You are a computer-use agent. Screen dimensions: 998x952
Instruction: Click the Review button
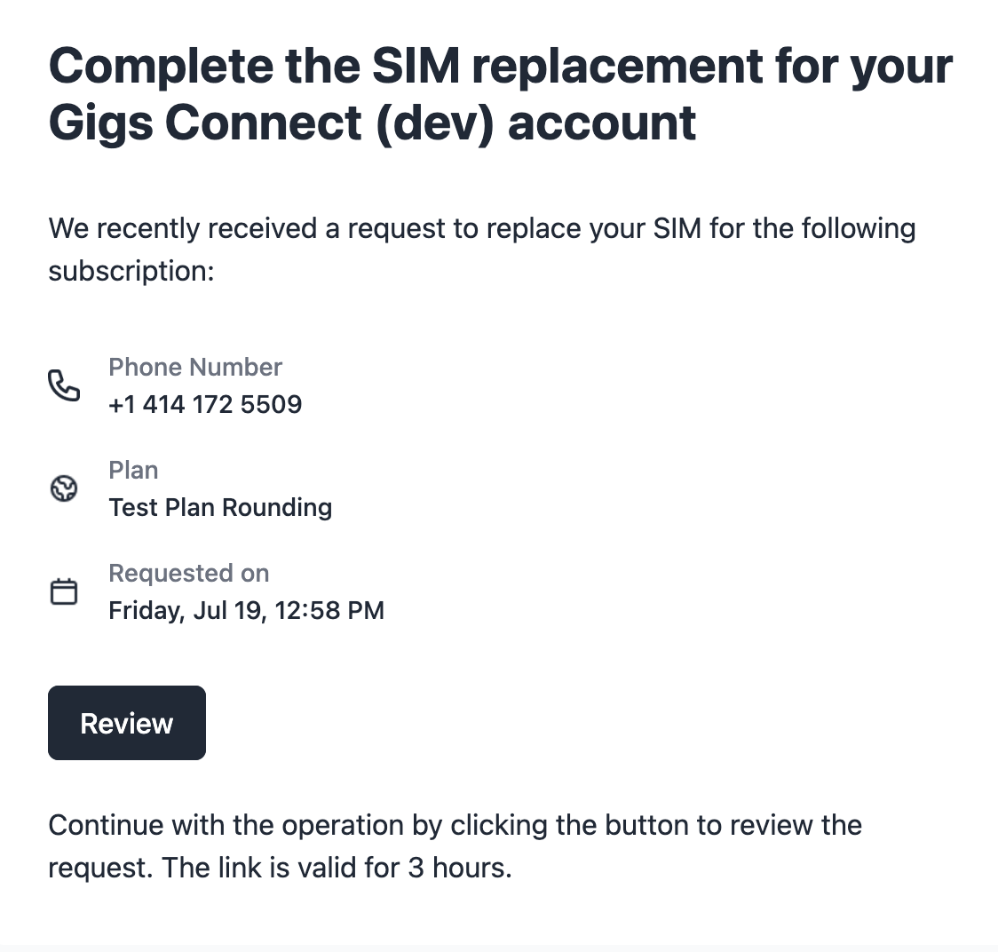point(127,723)
